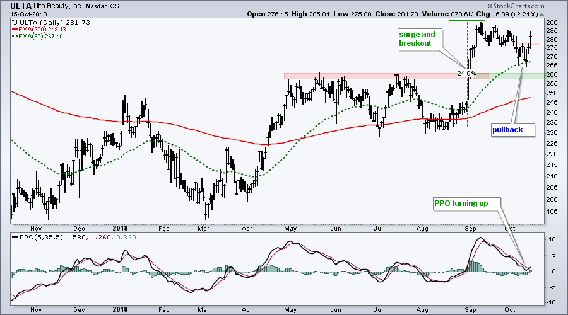The height and width of the screenshot is (315, 568).
Task: Click the Nov label on the lower date axis
Action: (x=36, y=309)
